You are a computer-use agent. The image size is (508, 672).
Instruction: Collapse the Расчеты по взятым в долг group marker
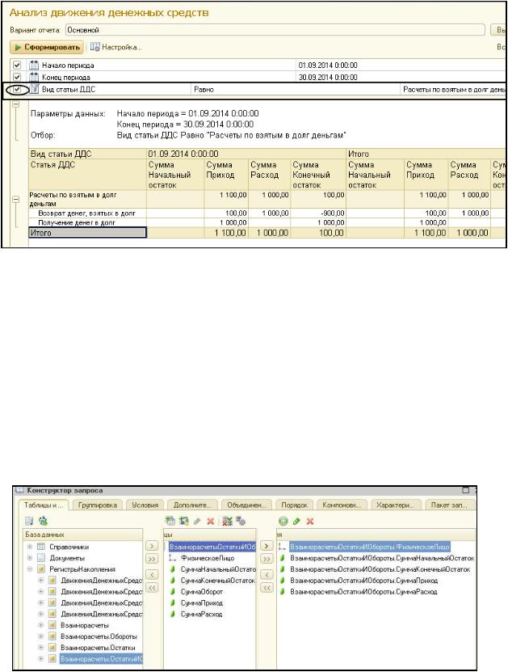16,199
